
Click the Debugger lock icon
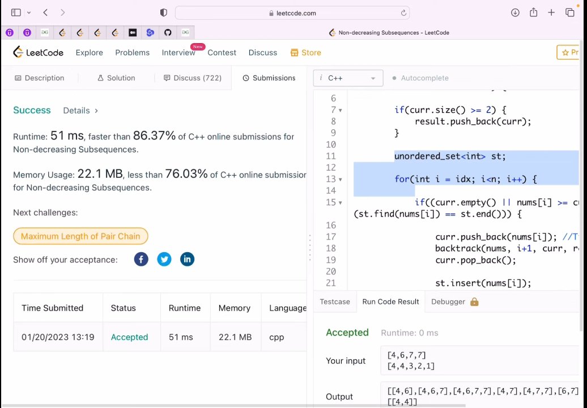[474, 301]
